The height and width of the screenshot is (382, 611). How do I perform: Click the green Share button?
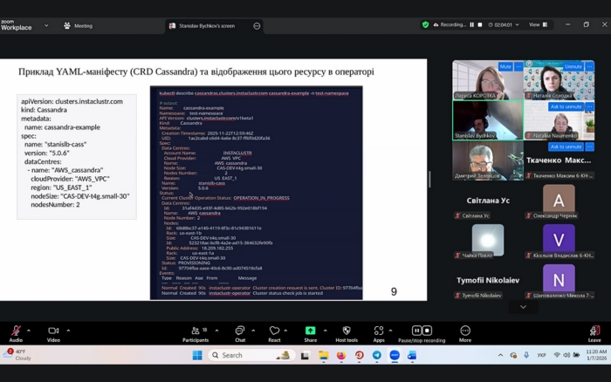pos(310,332)
